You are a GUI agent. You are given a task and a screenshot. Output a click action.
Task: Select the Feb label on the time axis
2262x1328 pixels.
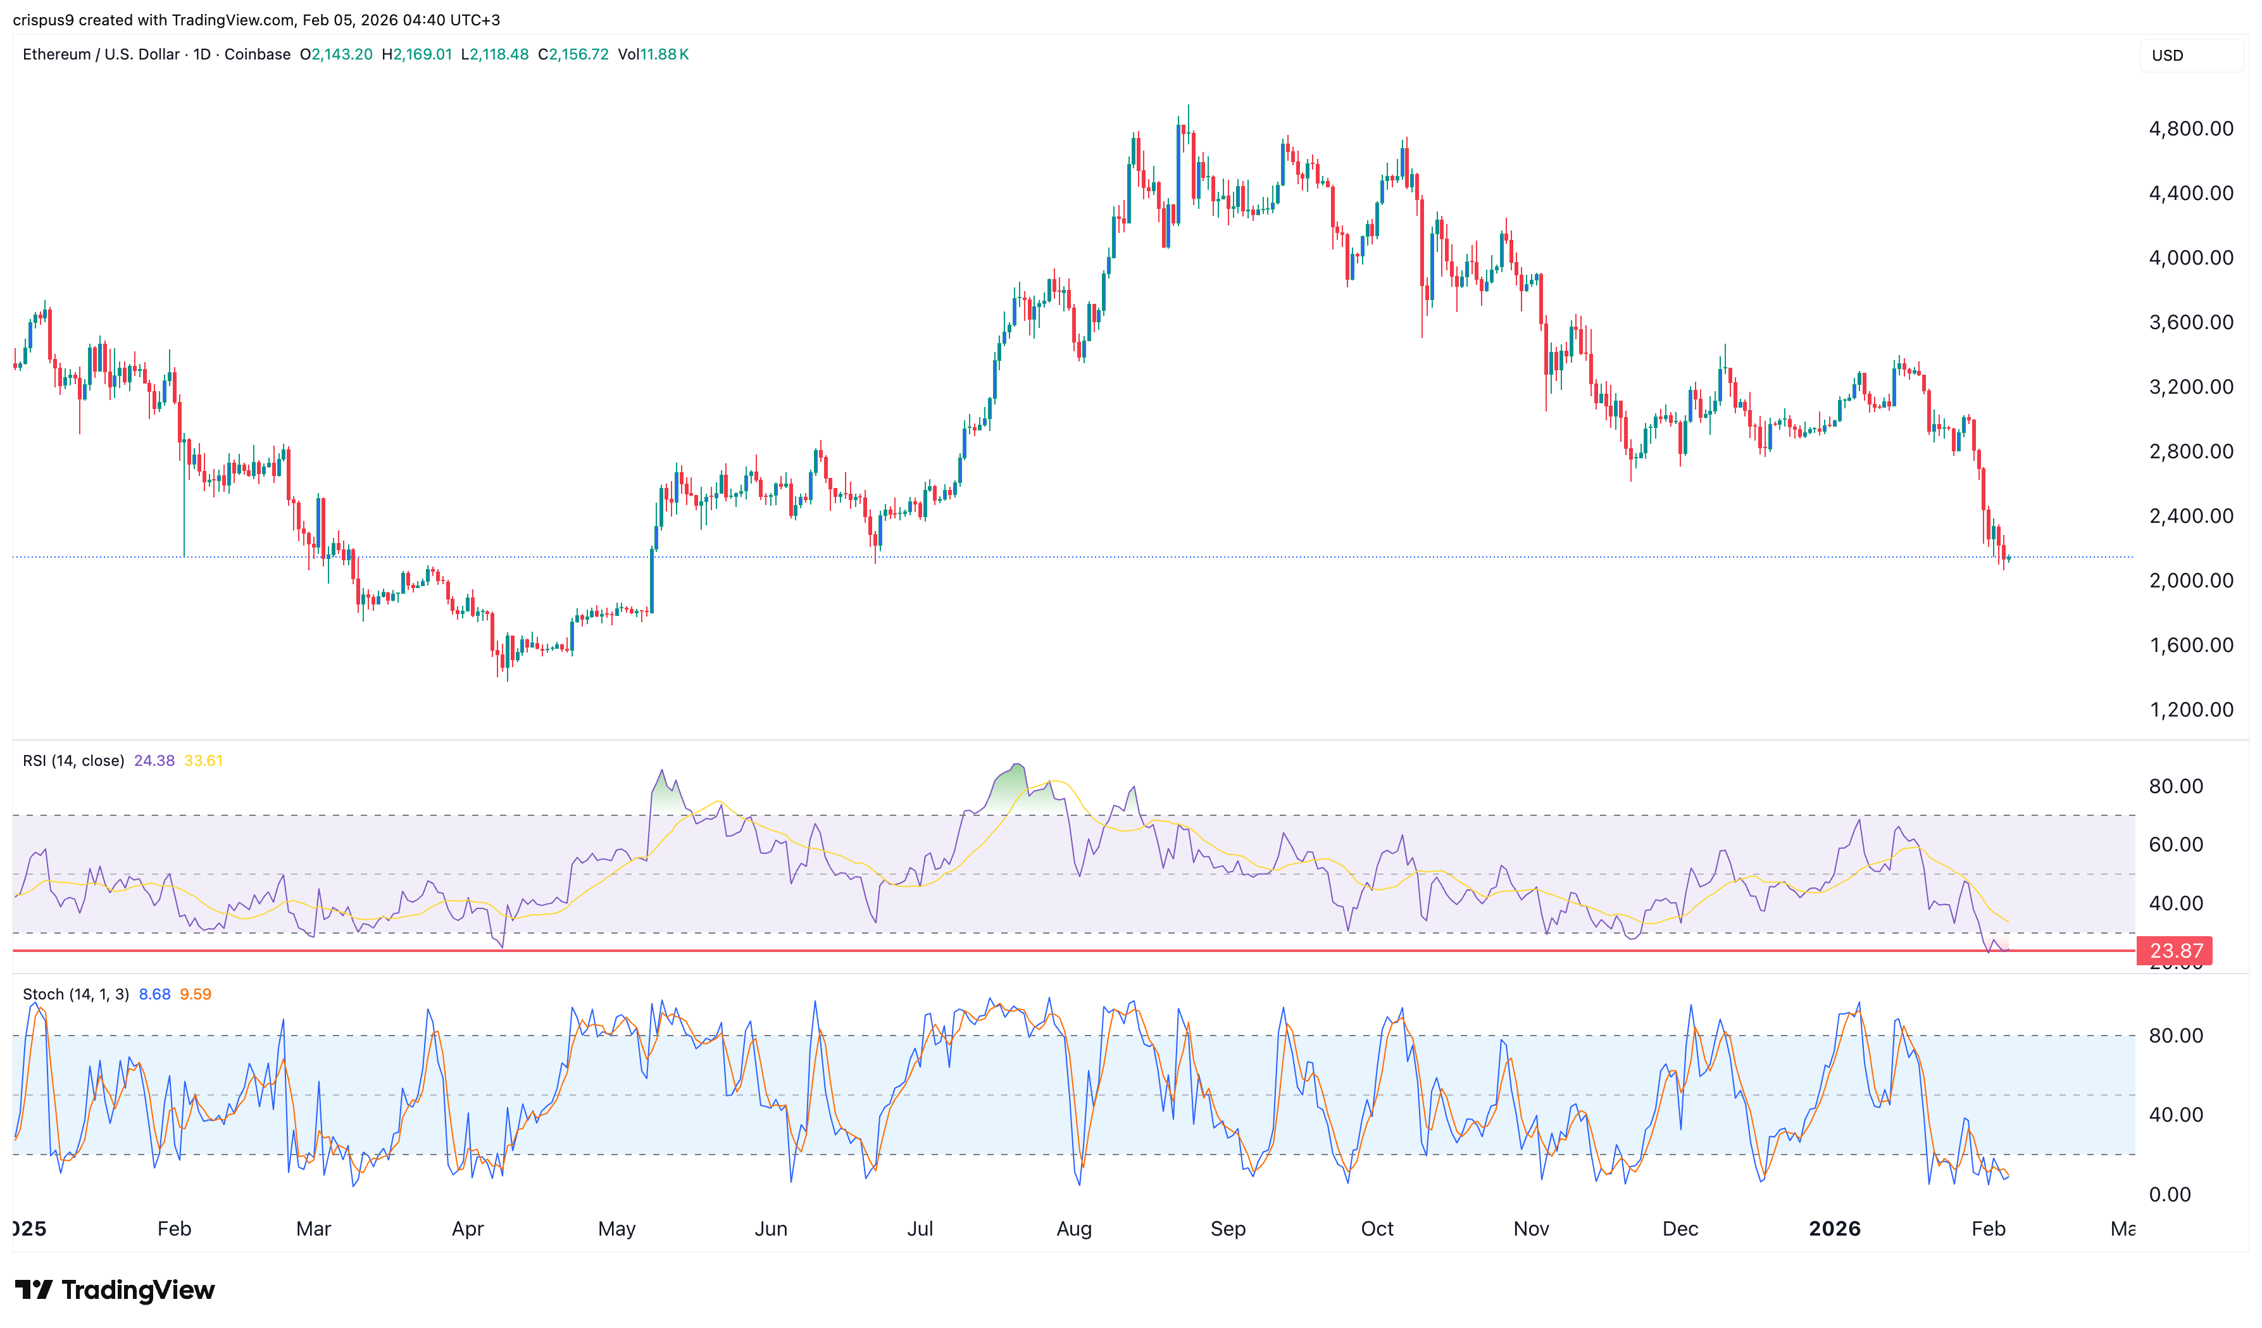tap(1989, 1229)
